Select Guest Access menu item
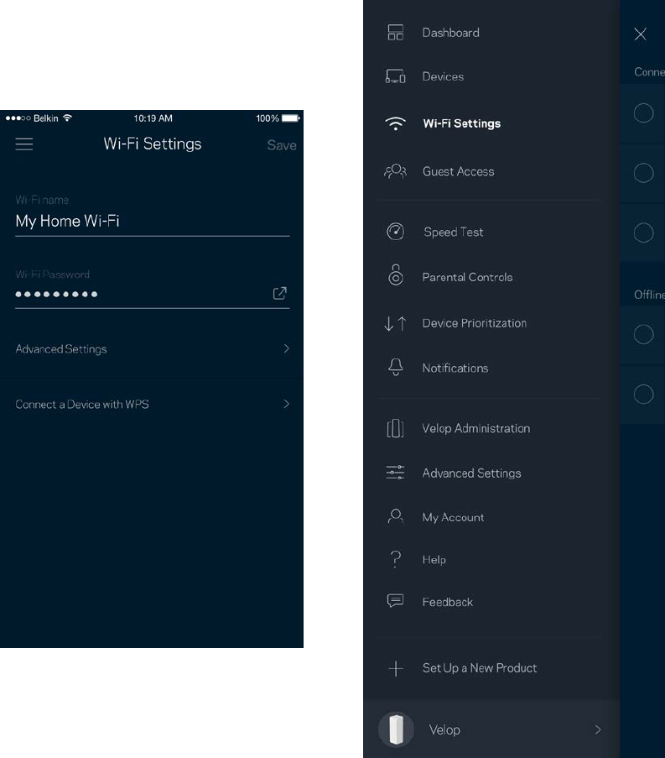The image size is (665, 758). pos(459,171)
